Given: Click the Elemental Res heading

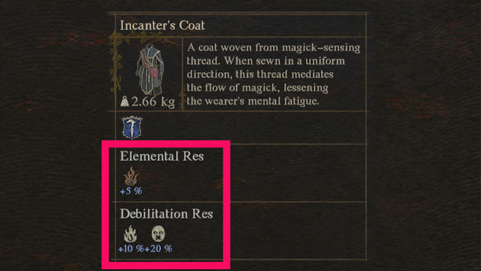Looking at the screenshot, I should coord(162,157).
